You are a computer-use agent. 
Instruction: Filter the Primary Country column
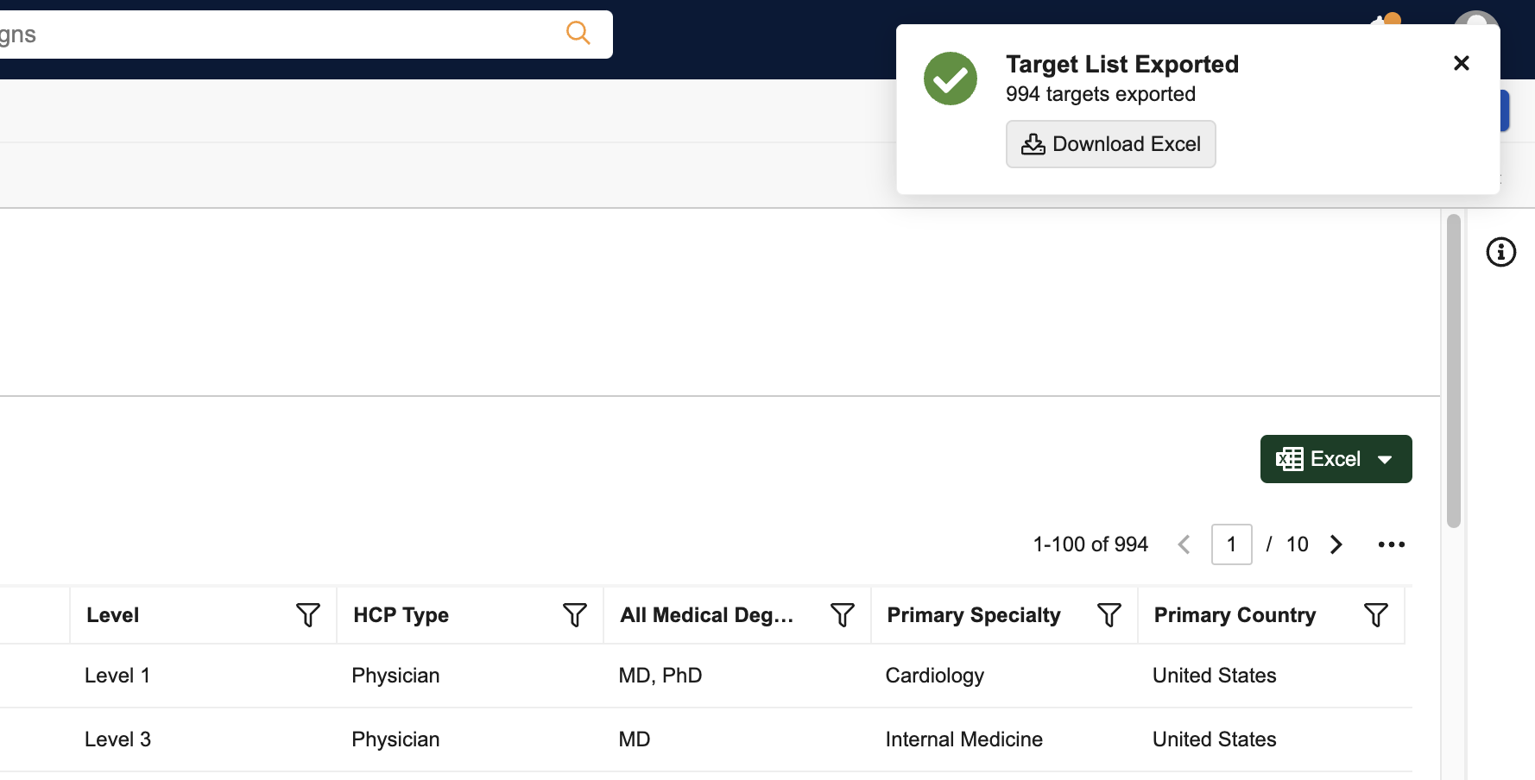[1375, 615]
